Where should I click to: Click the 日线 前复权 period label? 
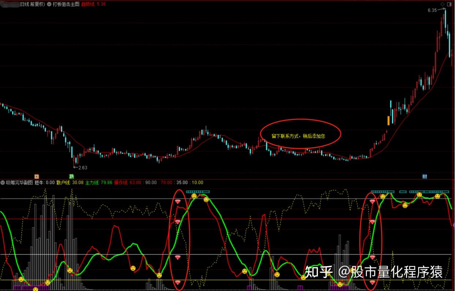tap(32, 4)
